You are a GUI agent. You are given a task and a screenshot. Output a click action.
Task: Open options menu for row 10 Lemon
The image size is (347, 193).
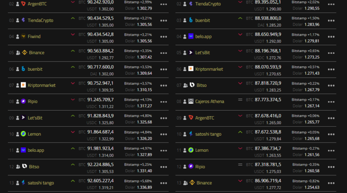(164, 134)
